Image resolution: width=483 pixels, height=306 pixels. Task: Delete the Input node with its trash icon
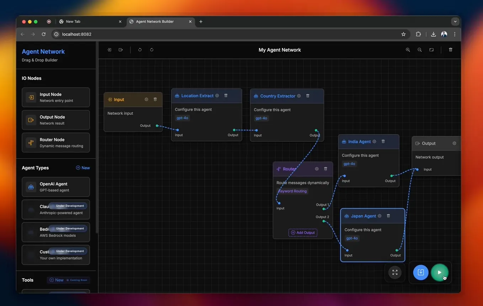click(x=155, y=100)
